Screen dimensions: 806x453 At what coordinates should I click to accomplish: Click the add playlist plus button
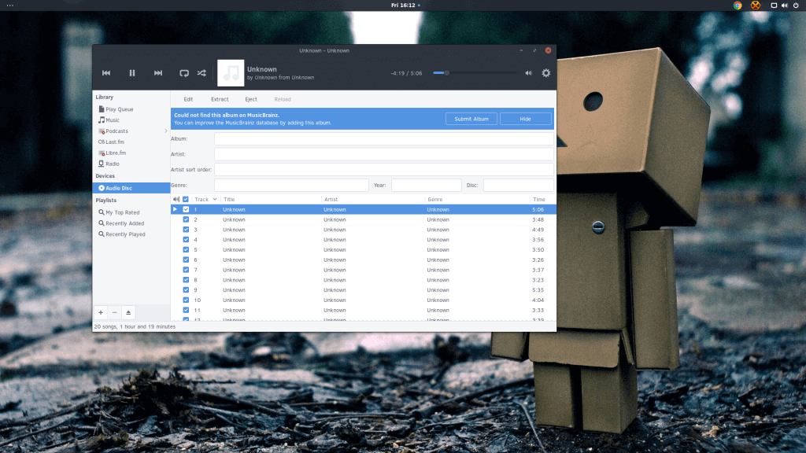(100, 312)
